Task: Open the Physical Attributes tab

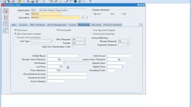Action: click(113, 25)
